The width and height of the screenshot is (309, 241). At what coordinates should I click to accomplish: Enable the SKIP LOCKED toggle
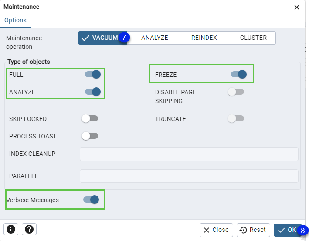pos(90,119)
